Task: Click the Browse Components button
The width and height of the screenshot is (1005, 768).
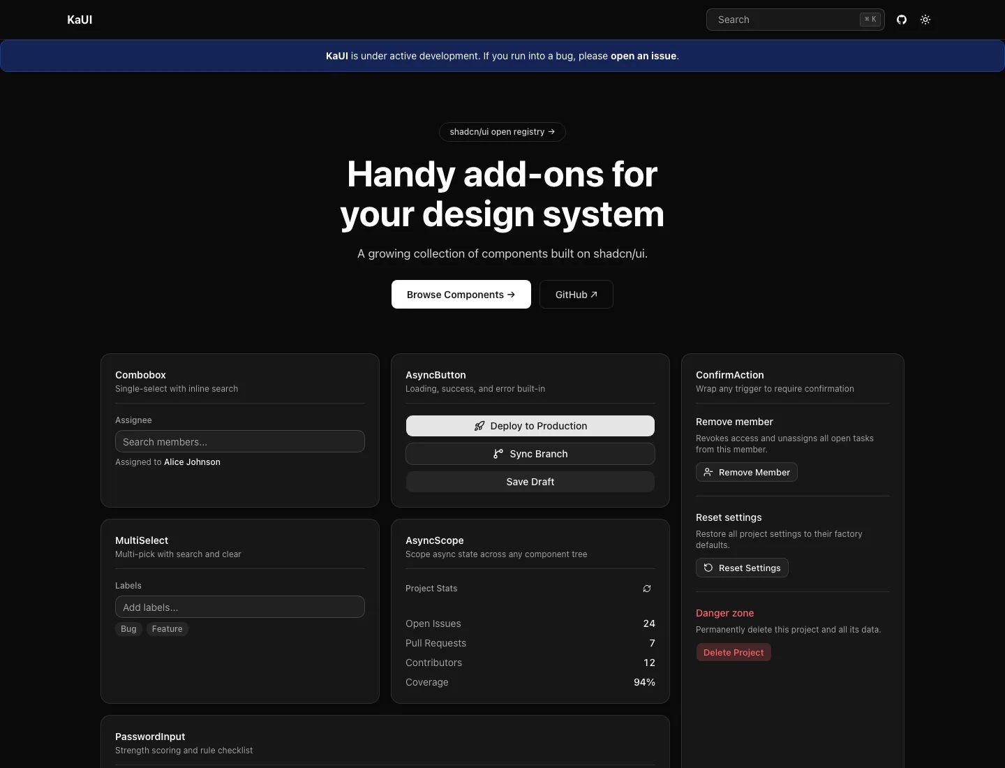Action: [x=461, y=295]
